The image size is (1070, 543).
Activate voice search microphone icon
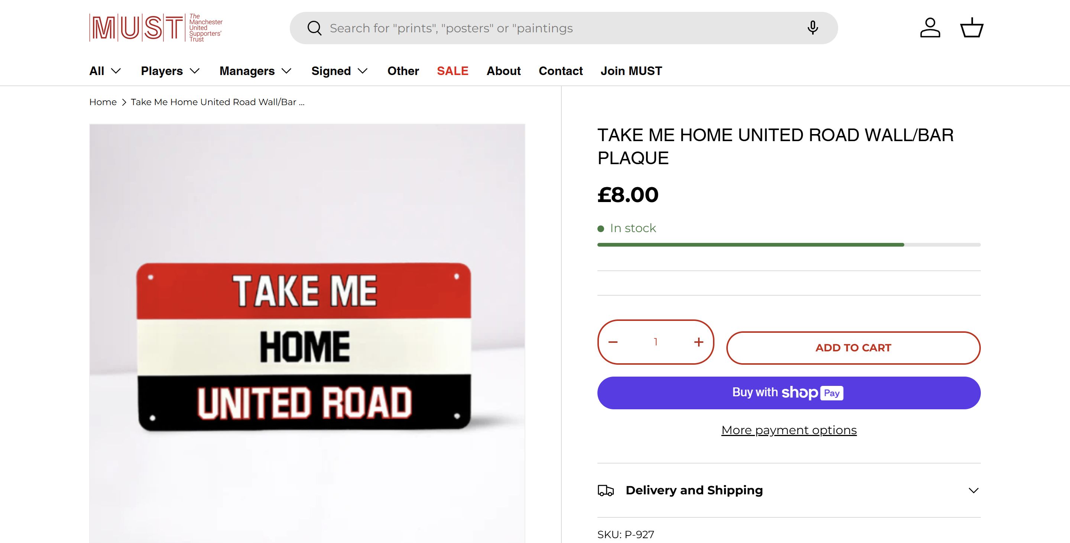[813, 28]
